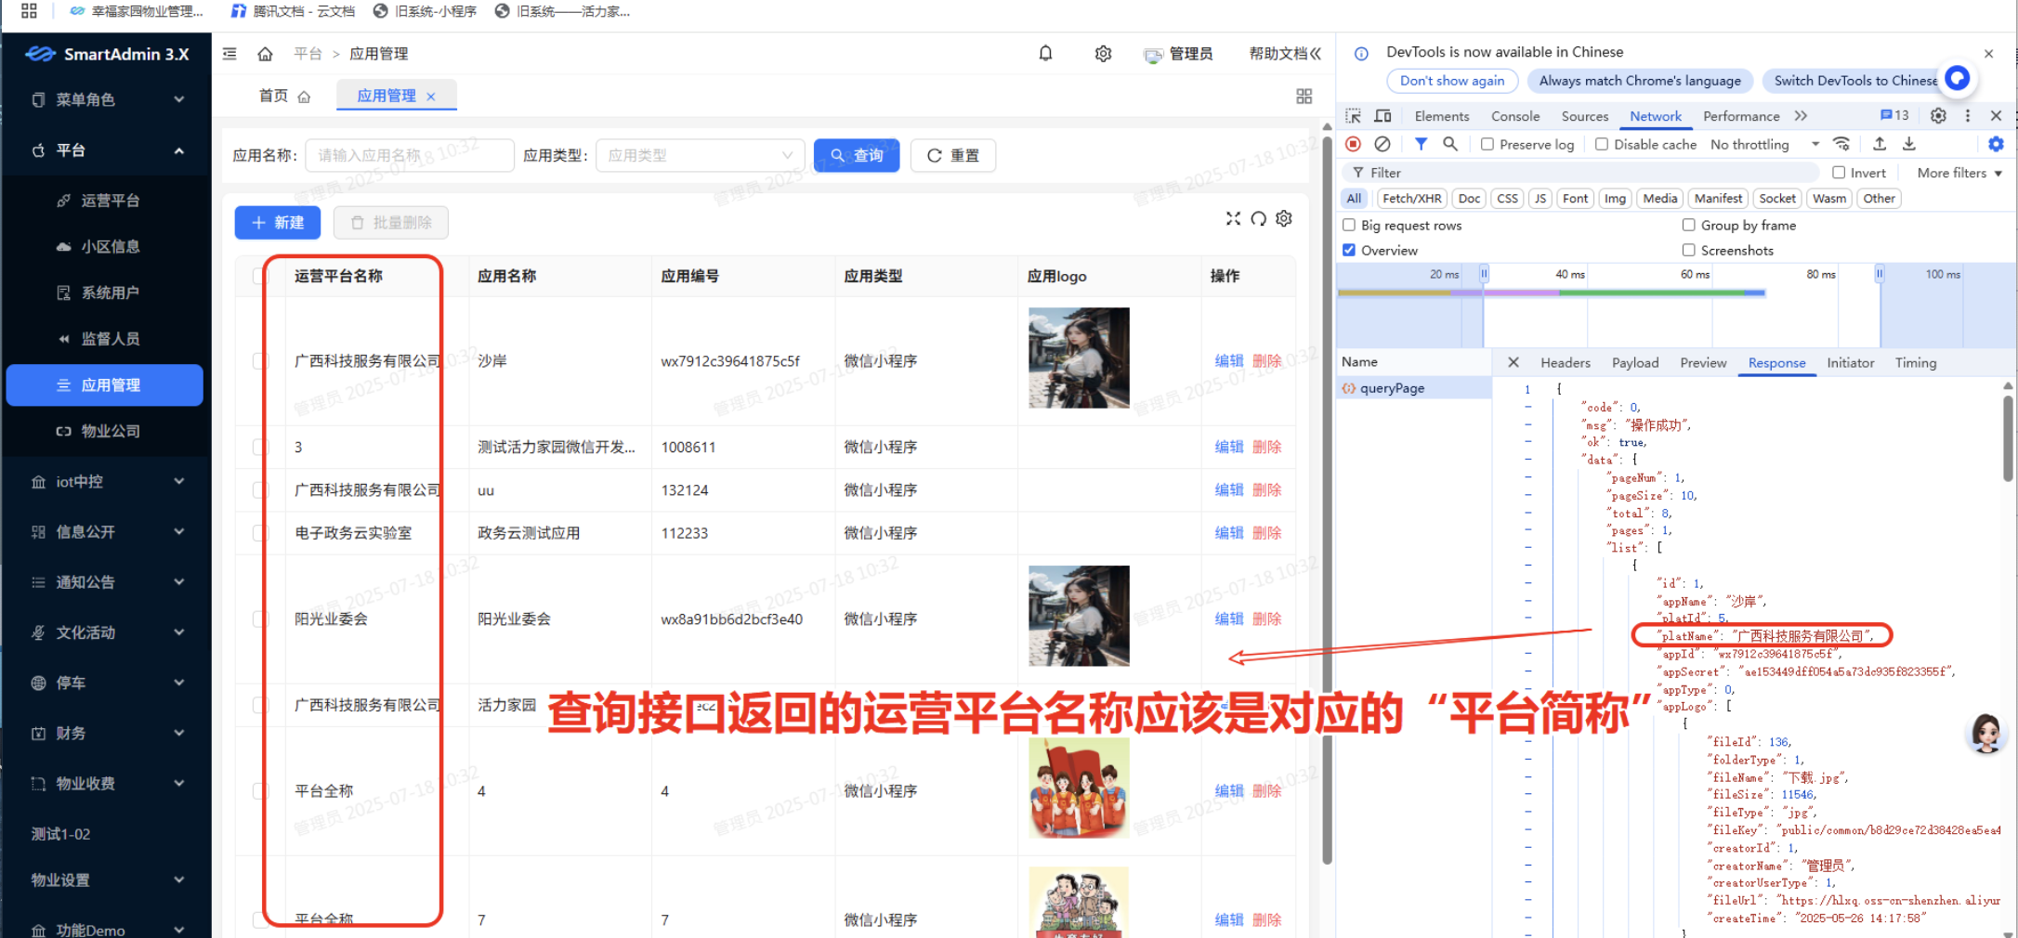This screenshot has height=938, width=2018.
Task: Open the 应用类型 dropdown
Action: [x=699, y=155]
